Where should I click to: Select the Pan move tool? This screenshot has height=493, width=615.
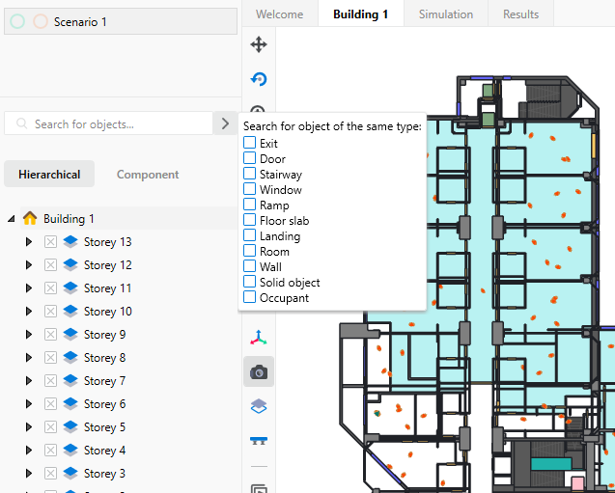pyautogui.click(x=259, y=44)
